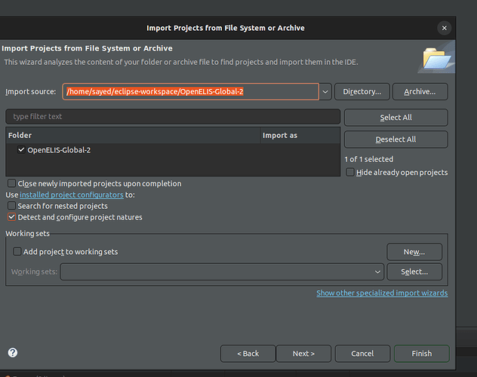Image resolution: width=477 pixels, height=377 pixels.
Task: Toggle Close newly imported projects upon completion
Action: point(11,183)
